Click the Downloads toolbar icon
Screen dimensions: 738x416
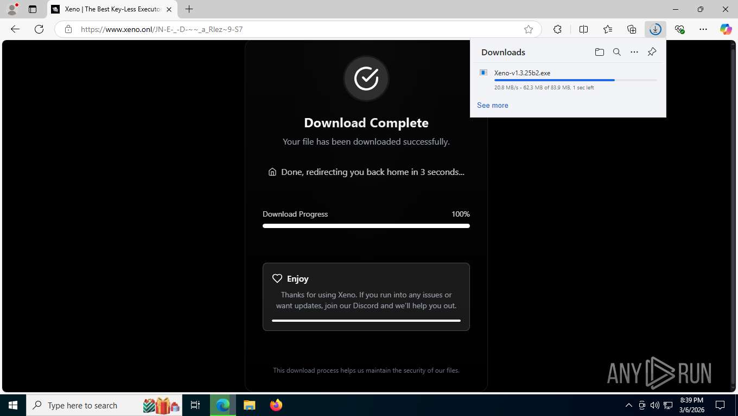click(656, 29)
